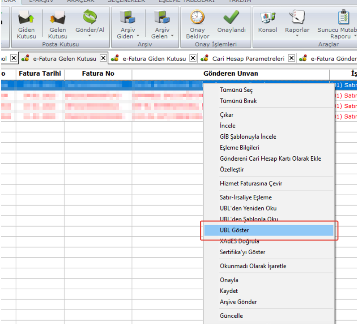The height and width of the screenshot is (325, 358).
Task: Close the e-Fatura Gelen Kutusu tab
Action: point(103,58)
